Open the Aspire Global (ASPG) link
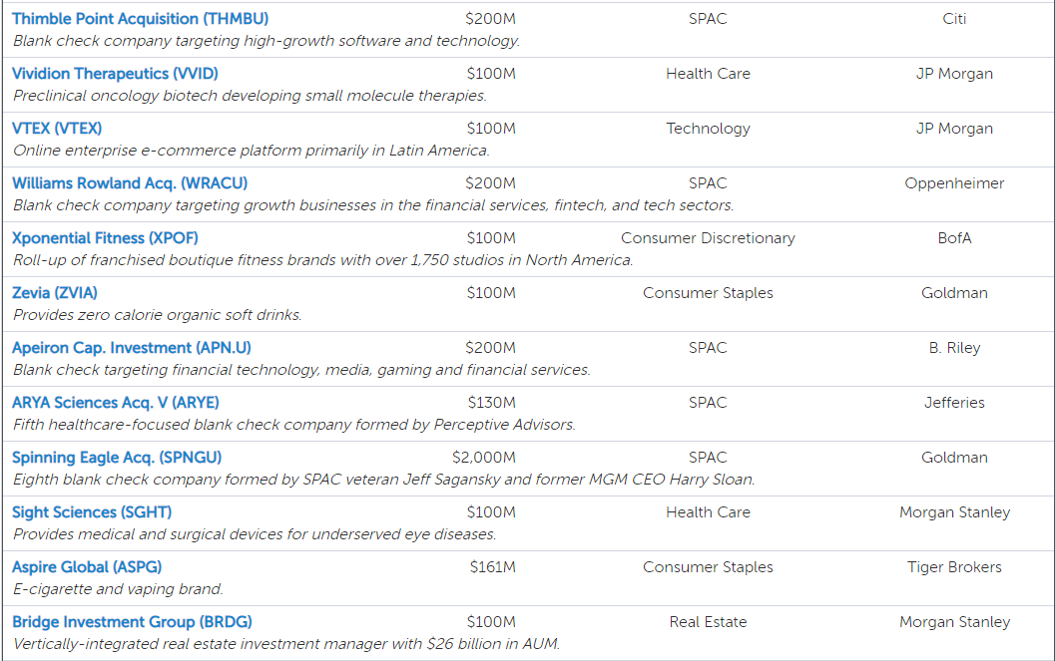1056x661 pixels. tap(87, 567)
